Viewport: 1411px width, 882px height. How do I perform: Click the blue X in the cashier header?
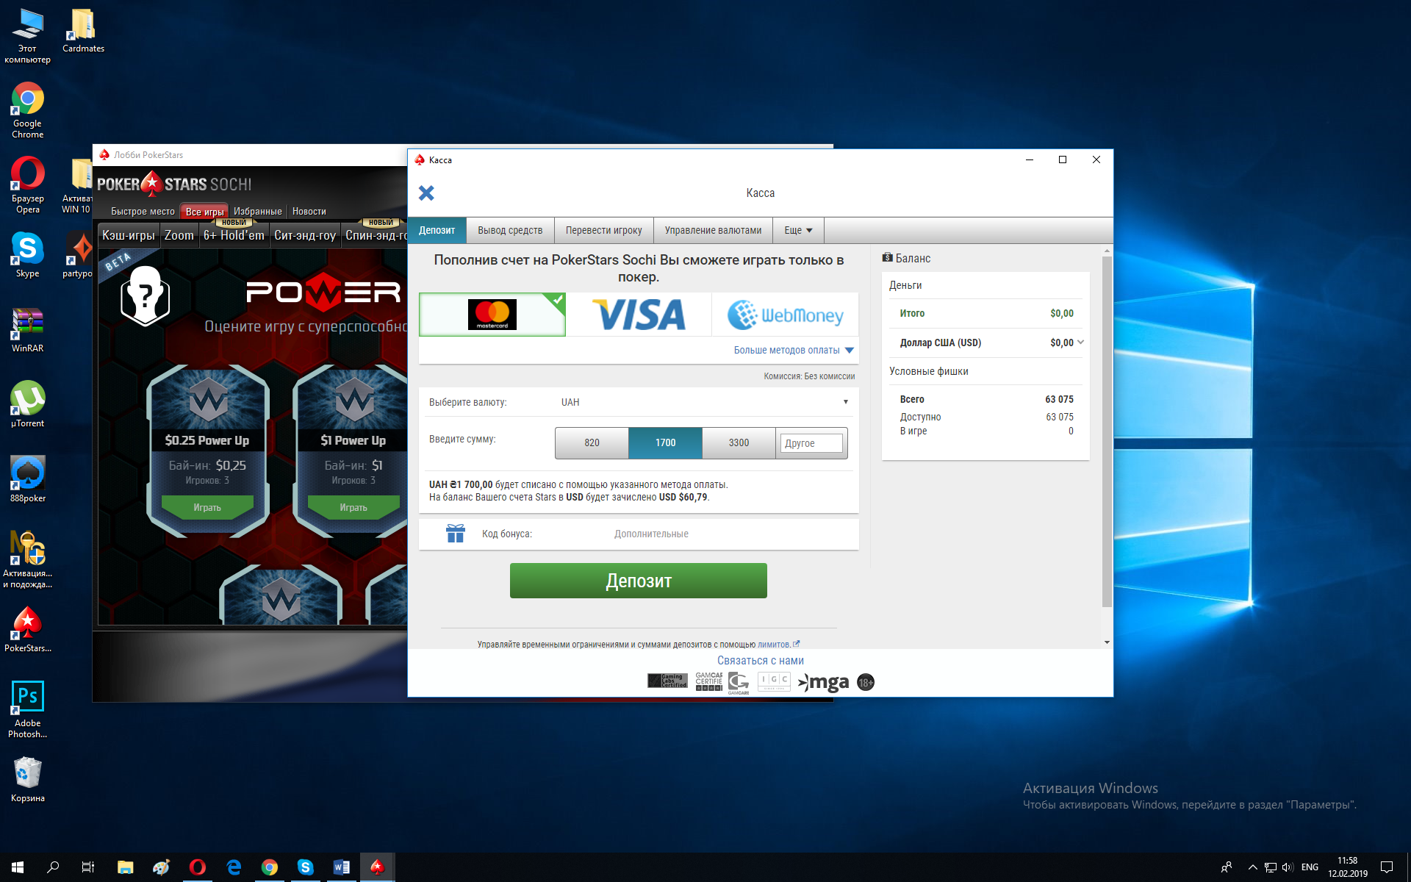click(x=426, y=193)
